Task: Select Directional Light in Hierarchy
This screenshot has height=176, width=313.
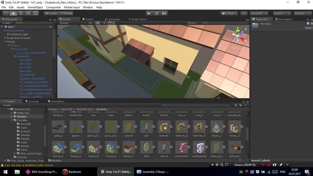Action: tap(18, 34)
